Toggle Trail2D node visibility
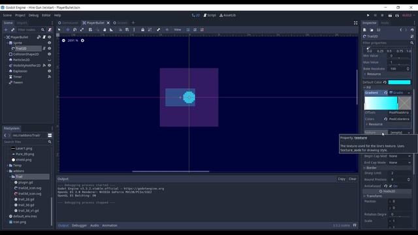This screenshot has height=235, width=418. click(50, 48)
